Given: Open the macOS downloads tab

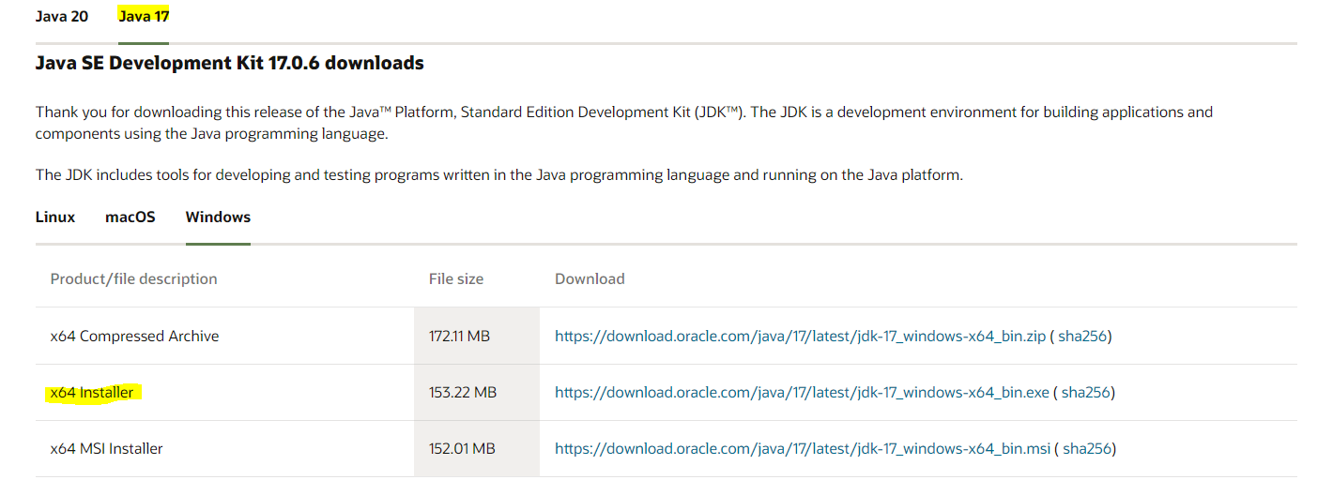Looking at the screenshot, I should point(130,217).
